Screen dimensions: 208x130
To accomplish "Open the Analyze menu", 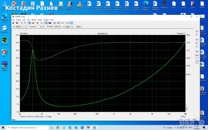I will pyautogui.click(x=46, y=20).
